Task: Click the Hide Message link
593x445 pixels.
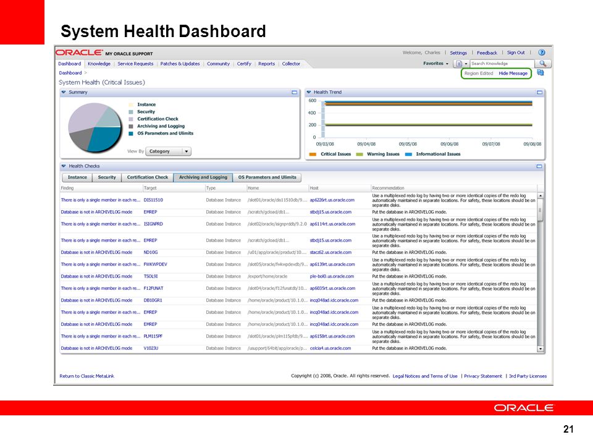Action: pos(513,74)
